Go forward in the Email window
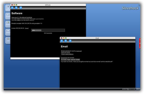The width and height of the screenshot is (144, 94). point(66,41)
